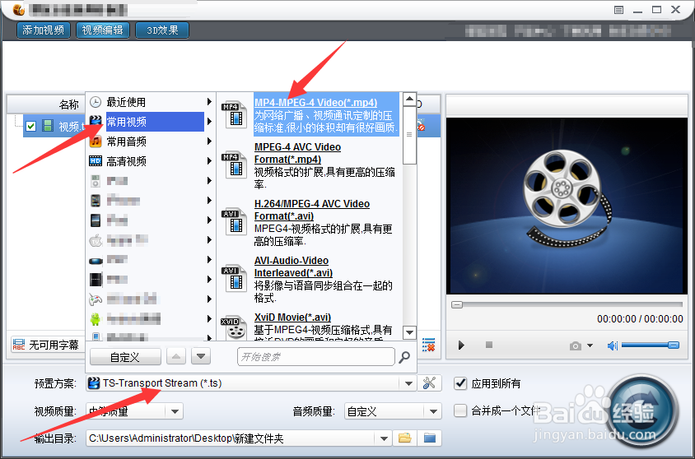The image size is (695, 459).
Task: Open preset settings wrench icon
Action: click(429, 382)
